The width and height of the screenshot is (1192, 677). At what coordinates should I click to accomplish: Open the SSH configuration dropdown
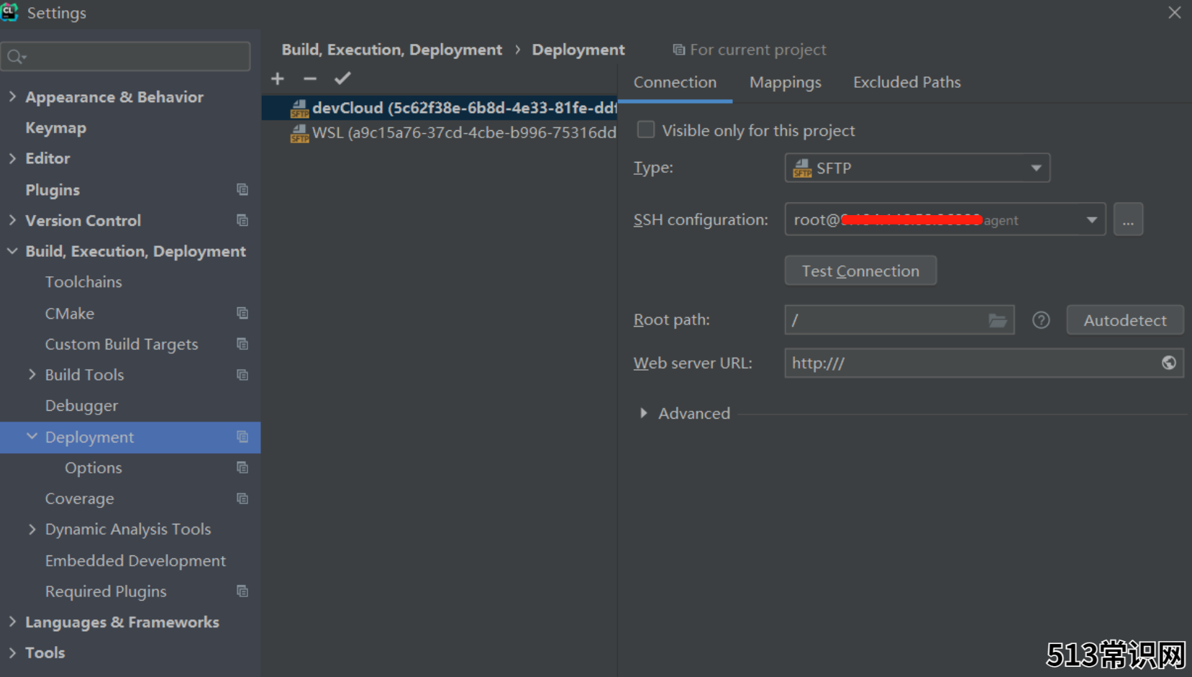[x=945, y=219]
